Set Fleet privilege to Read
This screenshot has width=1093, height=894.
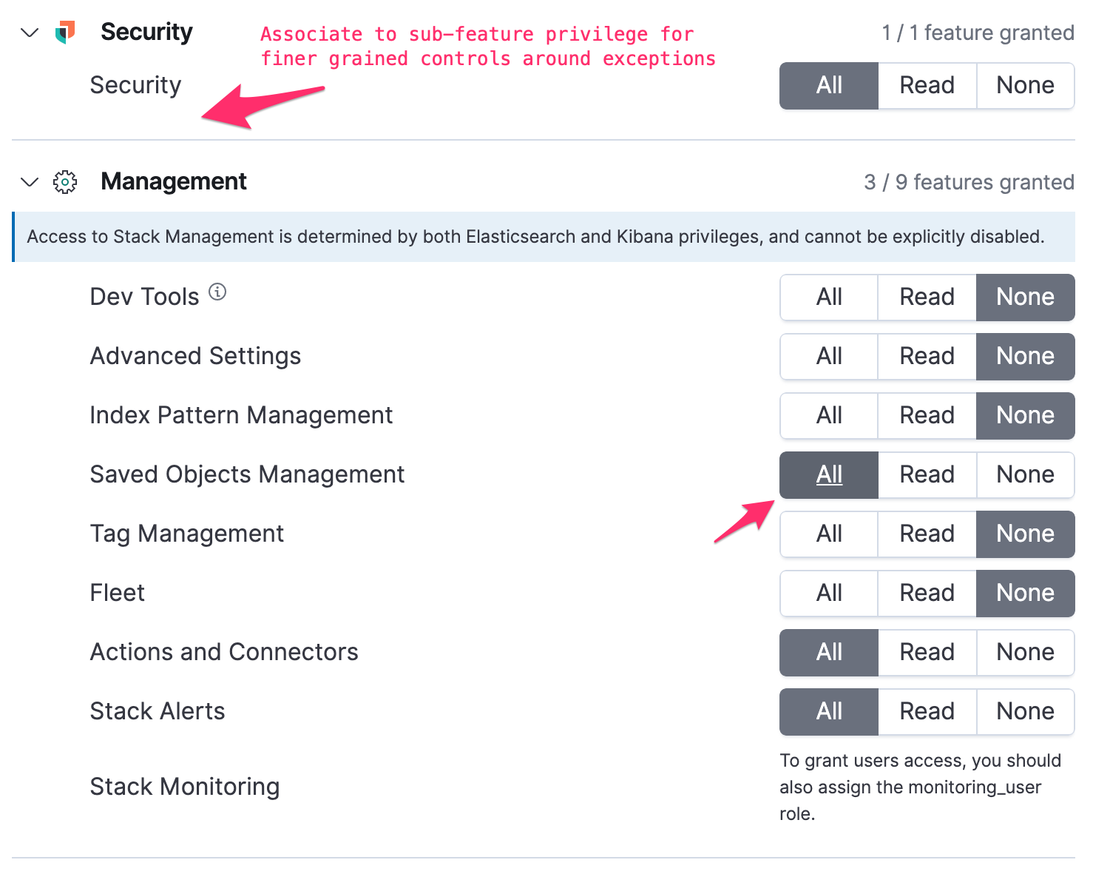coord(927,593)
